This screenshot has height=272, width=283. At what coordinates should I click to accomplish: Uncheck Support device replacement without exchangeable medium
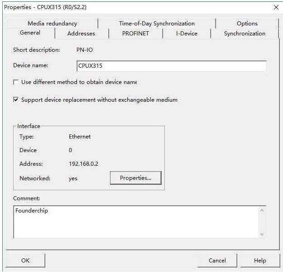(16, 100)
